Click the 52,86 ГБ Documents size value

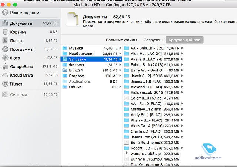pyautogui.click(x=50, y=23)
